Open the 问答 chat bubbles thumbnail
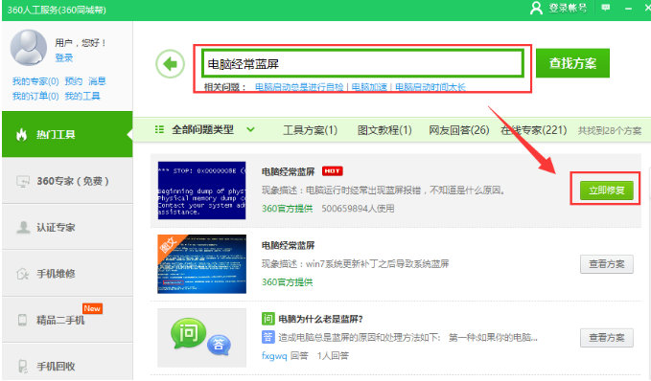Image resolution: width=651 pixels, height=381 pixels. pyautogui.click(x=201, y=338)
